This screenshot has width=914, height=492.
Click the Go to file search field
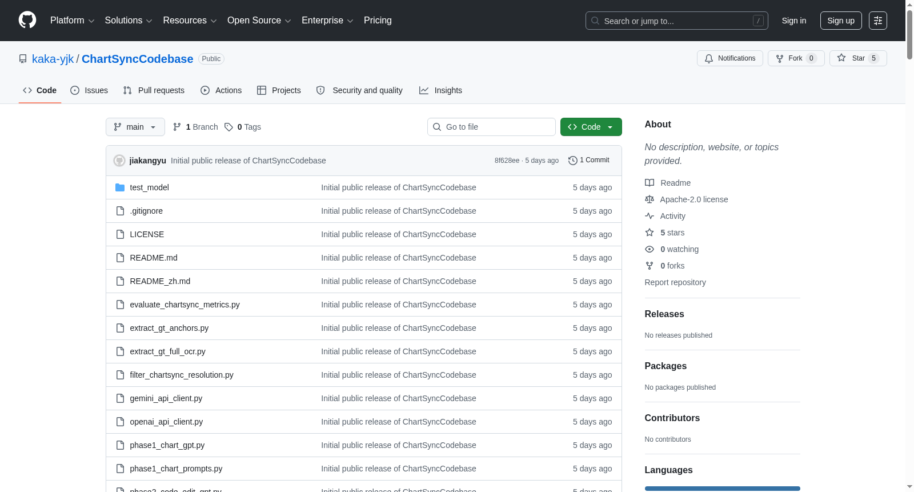point(491,127)
